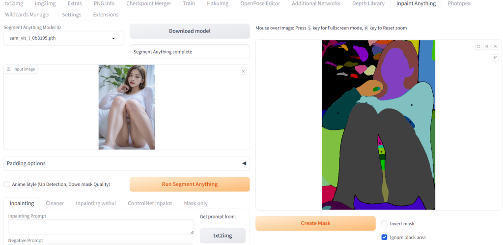Image resolution: width=503 pixels, height=245 pixels.
Task: Open the ControlNet Inpaint tab
Action: click(x=150, y=203)
